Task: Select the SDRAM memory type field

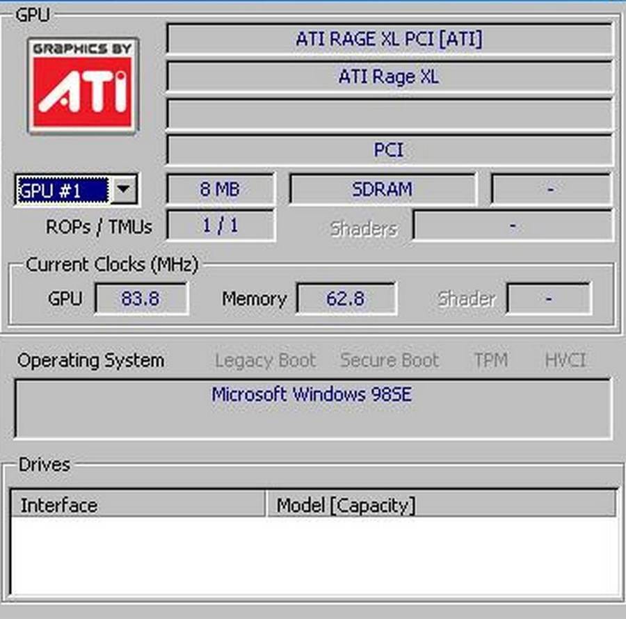Action: (x=382, y=189)
